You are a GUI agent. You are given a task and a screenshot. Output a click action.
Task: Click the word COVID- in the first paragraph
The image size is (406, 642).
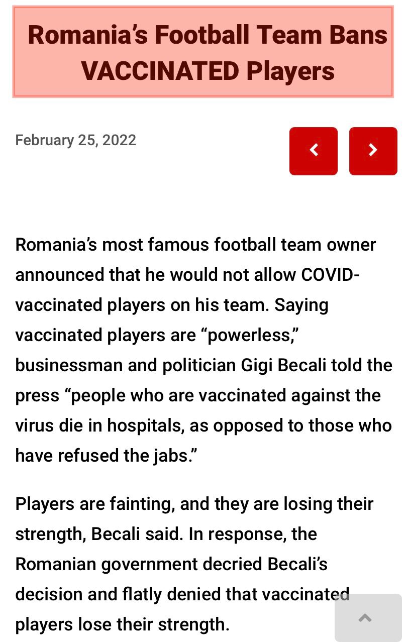[330, 275]
